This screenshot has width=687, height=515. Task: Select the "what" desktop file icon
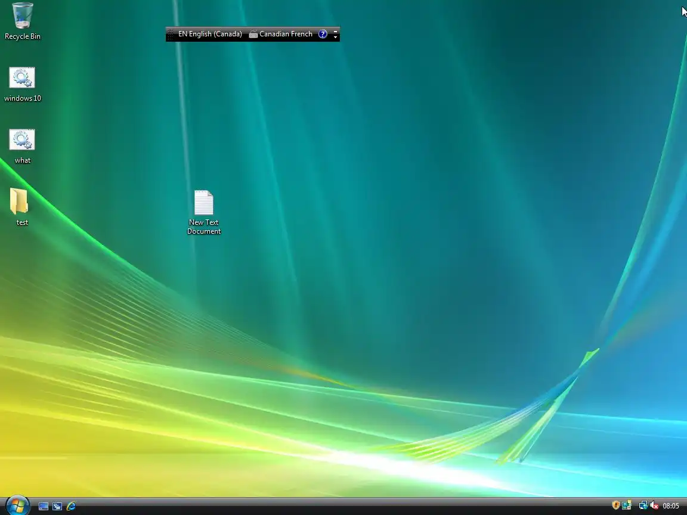point(22,146)
